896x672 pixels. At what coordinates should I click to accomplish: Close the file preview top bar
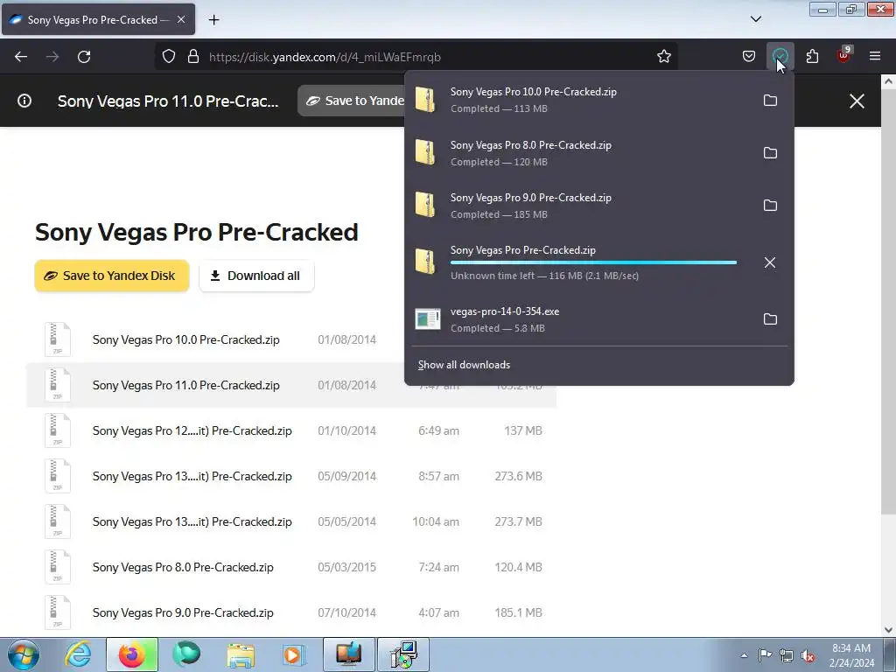coord(857,101)
